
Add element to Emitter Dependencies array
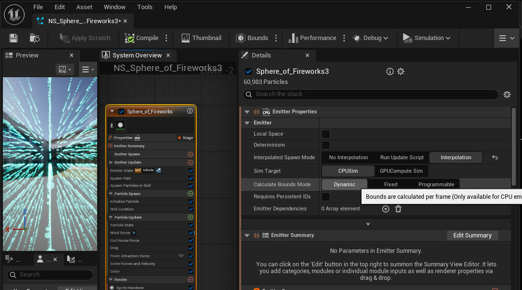tap(386, 209)
